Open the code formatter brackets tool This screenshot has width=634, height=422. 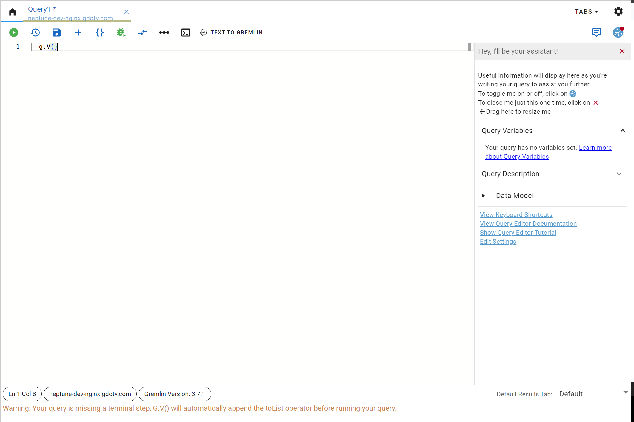pos(99,33)
